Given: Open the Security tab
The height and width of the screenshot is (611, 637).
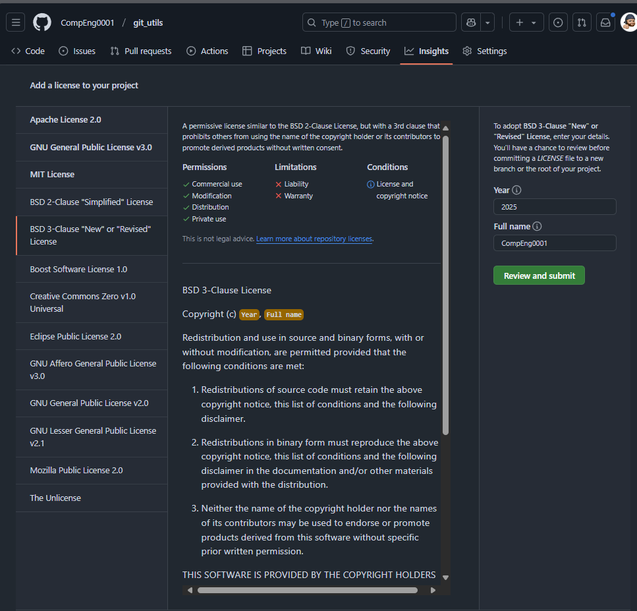Looking at the screenshot, I should coord(368,51).
